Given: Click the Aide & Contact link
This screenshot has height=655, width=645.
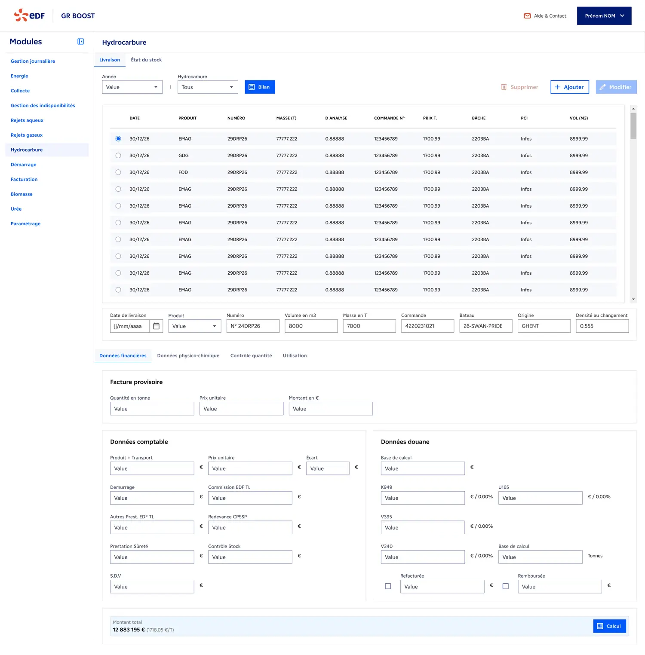Looking at the screenshot, I should point(545,16).
